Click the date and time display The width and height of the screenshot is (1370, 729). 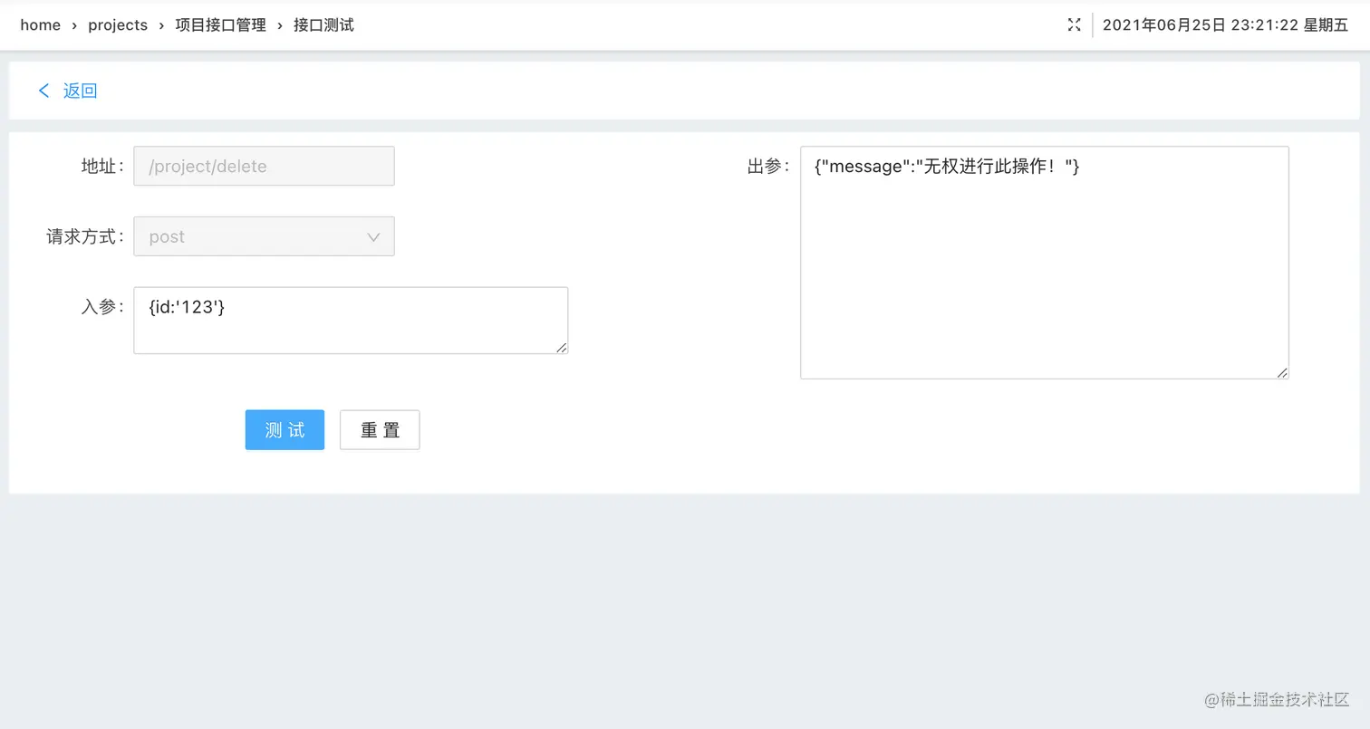pyautogui.click(x=1225, y=25)
